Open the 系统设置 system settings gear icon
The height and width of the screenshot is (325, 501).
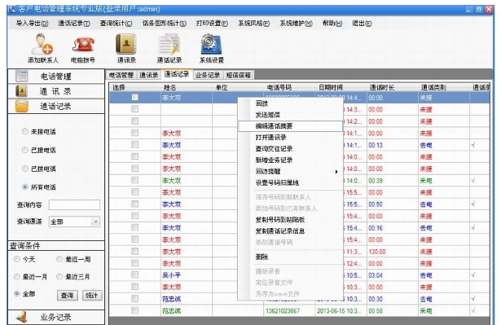point(211,44)
